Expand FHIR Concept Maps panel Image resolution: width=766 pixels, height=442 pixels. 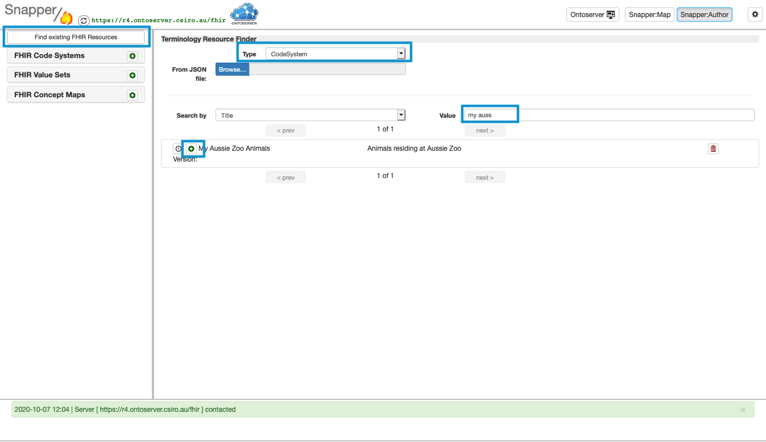76,95
